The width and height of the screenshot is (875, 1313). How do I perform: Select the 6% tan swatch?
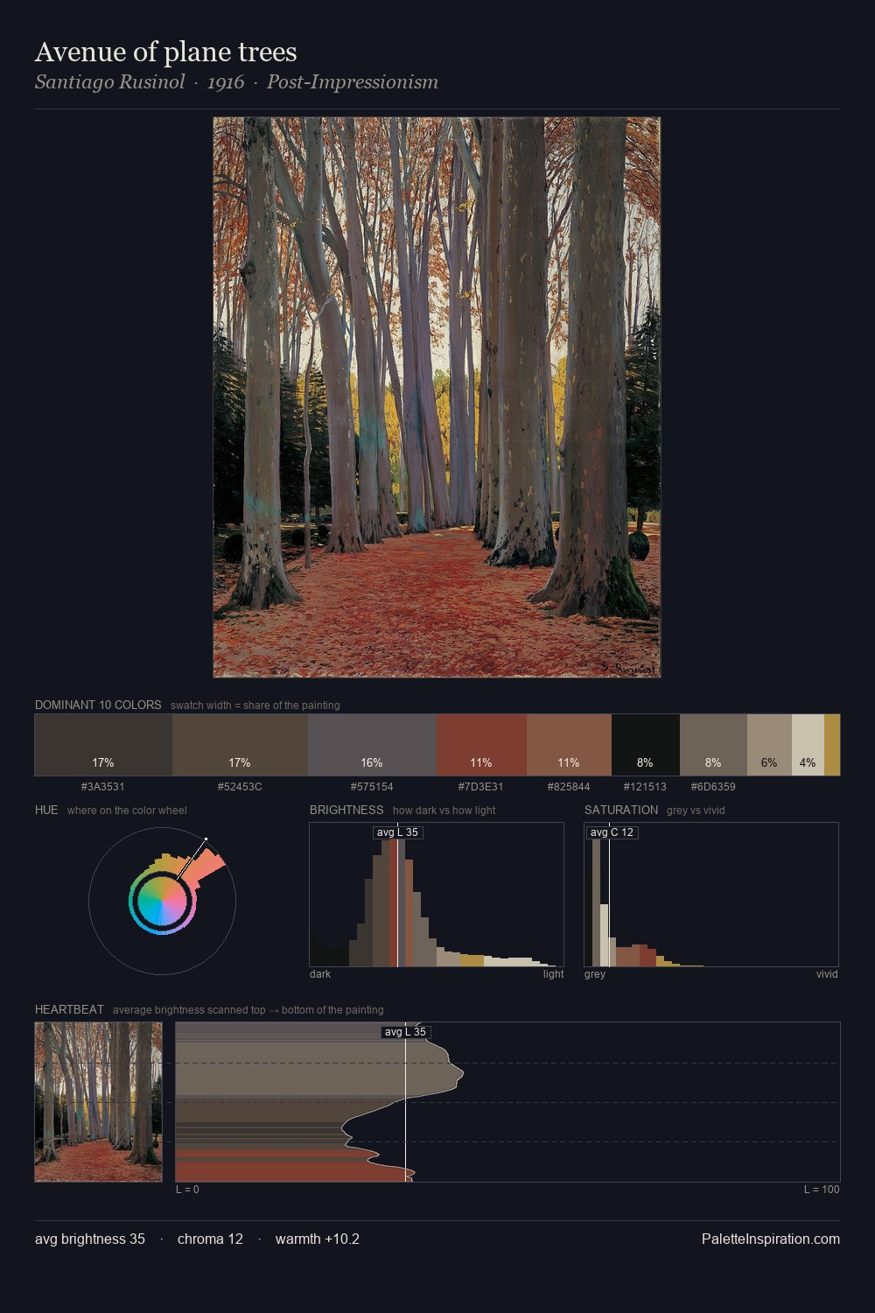click(769, 745)
